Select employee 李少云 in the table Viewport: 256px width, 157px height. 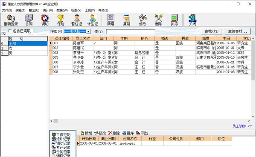click(x=83, y=67)
